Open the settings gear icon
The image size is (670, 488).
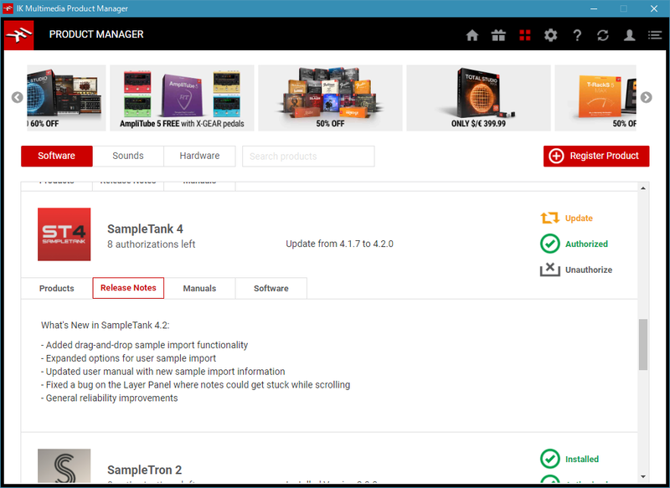click(x=551, y=35)
